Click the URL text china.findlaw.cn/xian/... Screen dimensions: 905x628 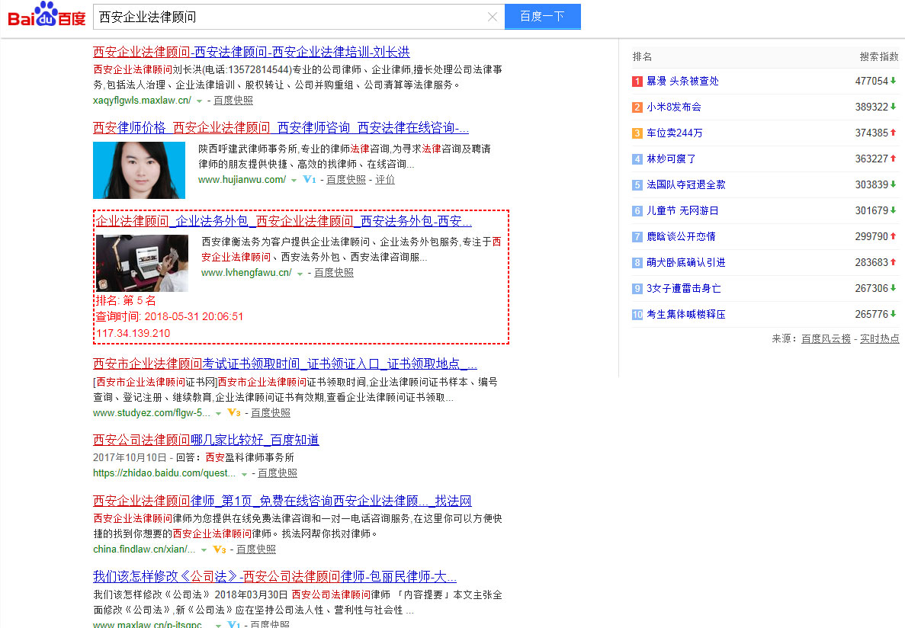(144, 549)
